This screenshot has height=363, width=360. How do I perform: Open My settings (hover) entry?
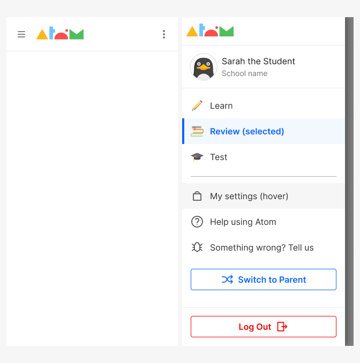coord(264,196)
